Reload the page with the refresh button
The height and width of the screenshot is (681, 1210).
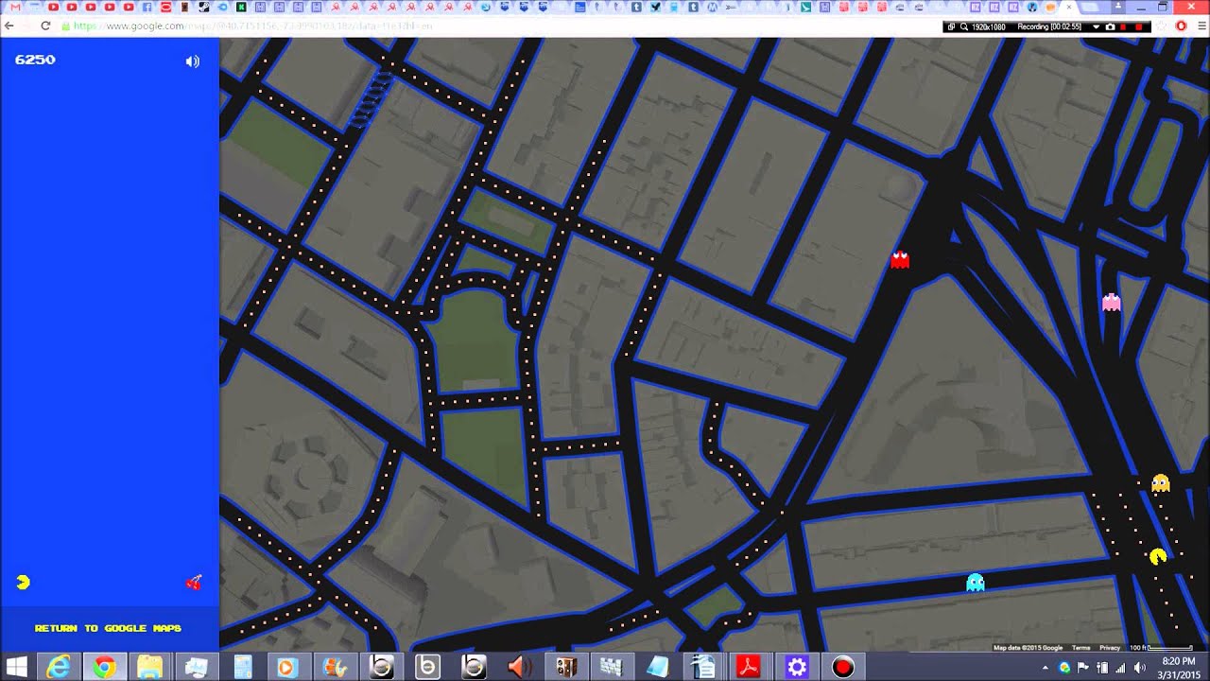[44, 26]
